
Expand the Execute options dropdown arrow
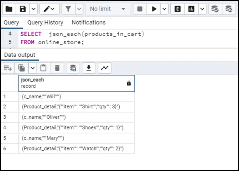[165, 9]
